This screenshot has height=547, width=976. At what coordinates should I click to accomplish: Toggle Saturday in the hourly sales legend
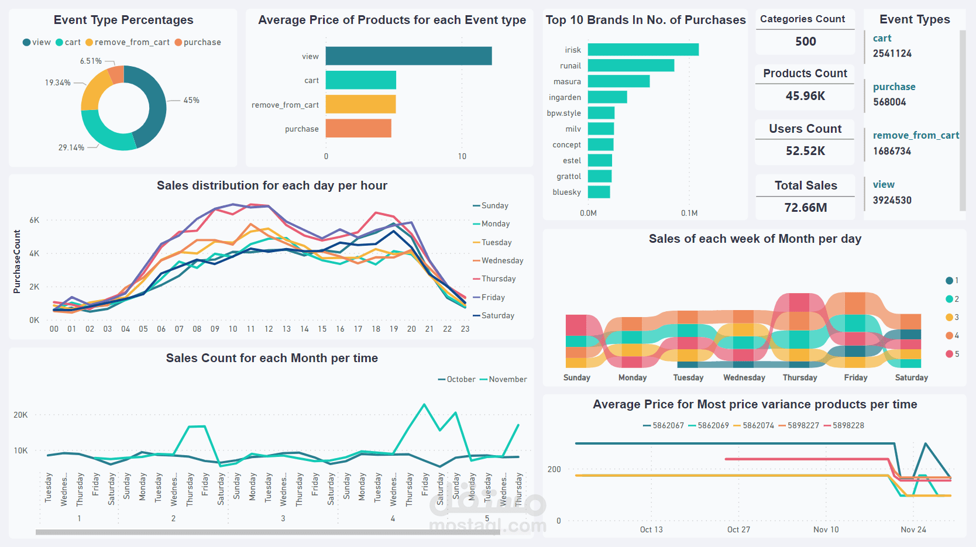click(494, 315)
